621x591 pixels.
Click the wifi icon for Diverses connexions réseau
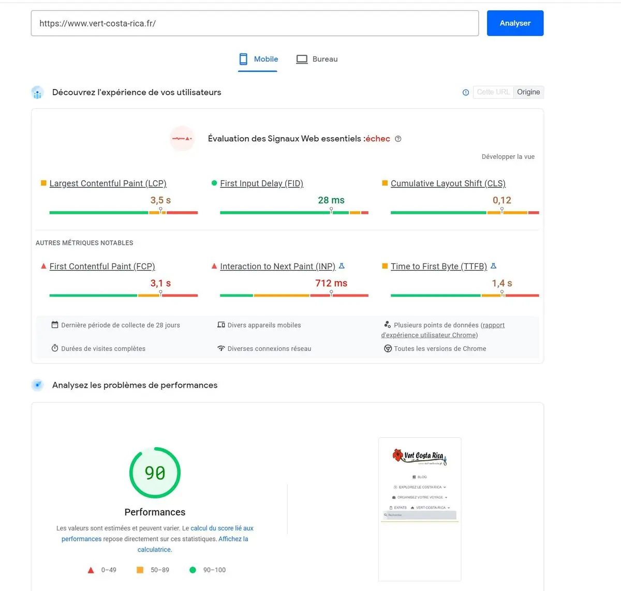(x=221, y=348)
